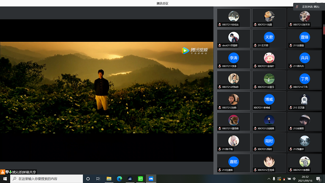Open the taskbar clock showing 20:32

(x=305, y=179)
